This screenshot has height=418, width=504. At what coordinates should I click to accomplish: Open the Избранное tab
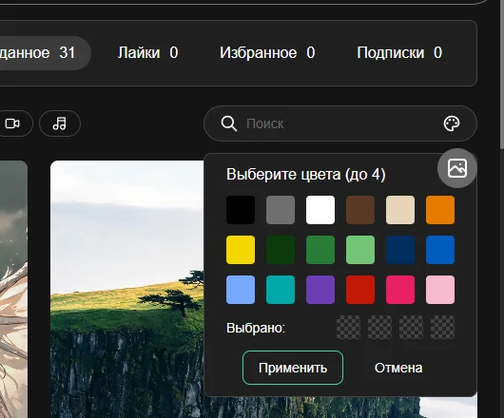click(x=267, y=53)
